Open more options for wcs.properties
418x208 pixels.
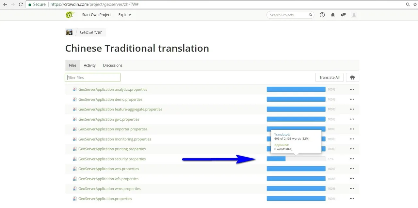coord(352,169)
